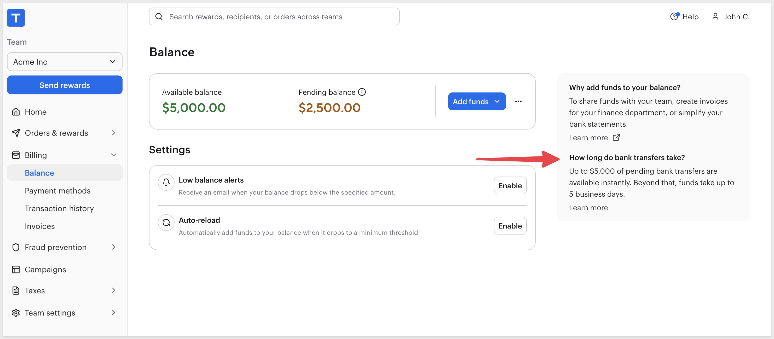Enable low balance alerts

[x=510, y=186]
